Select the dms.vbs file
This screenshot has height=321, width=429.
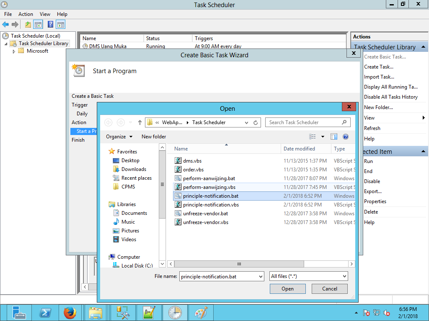click(192, 161)
